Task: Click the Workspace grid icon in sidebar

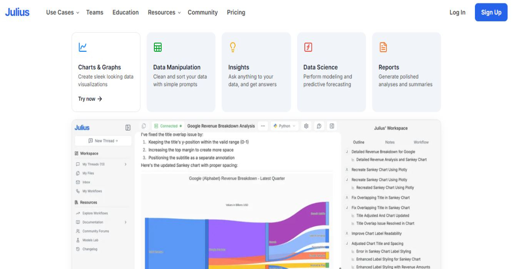Action: pyautogui.click(x=77, y=153)
